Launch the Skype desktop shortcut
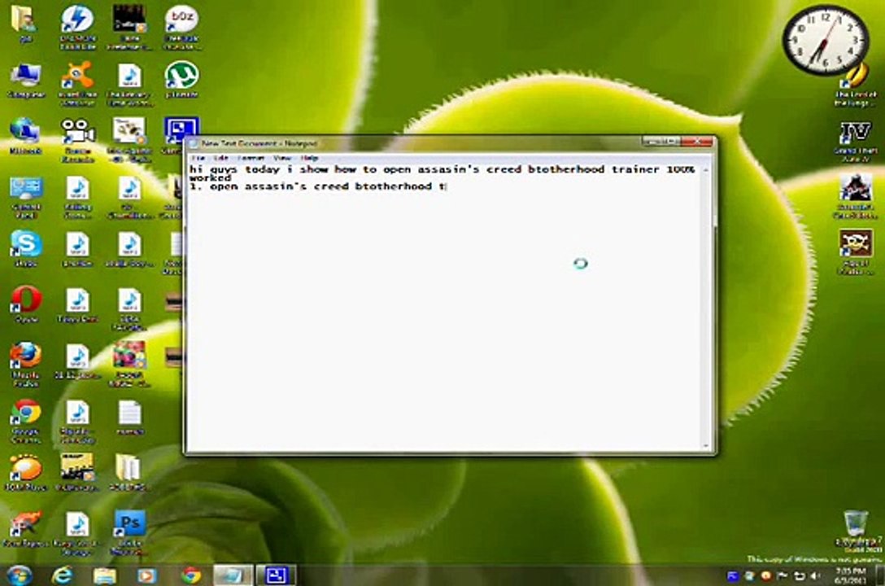This screenshot has height=586, width=885. pyautogui.click(x=25, y=248)
